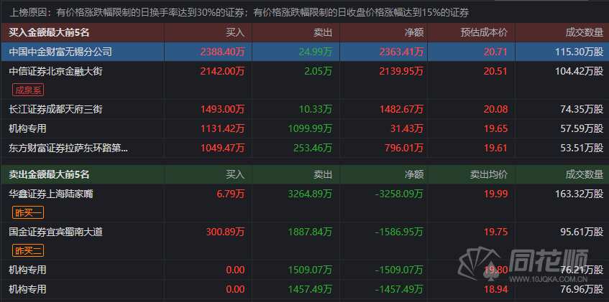Open the 华鑫证券上海陆家嘴 seat
609x302 pixels.
(51, 194)
